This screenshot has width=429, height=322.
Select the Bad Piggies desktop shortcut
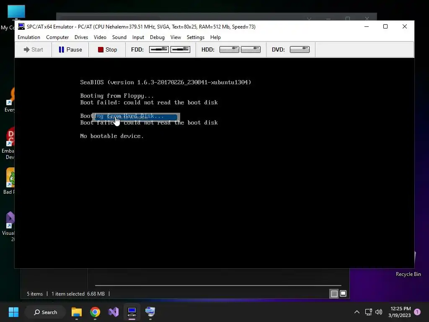pyautogui.click(x=10, y=177)
